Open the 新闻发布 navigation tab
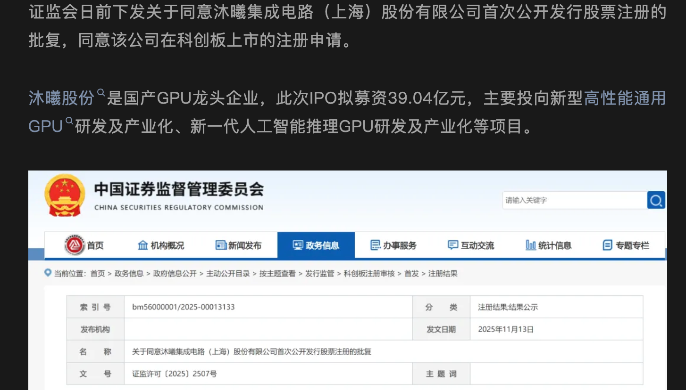686x390 pixels. click(x=238, y=245)
